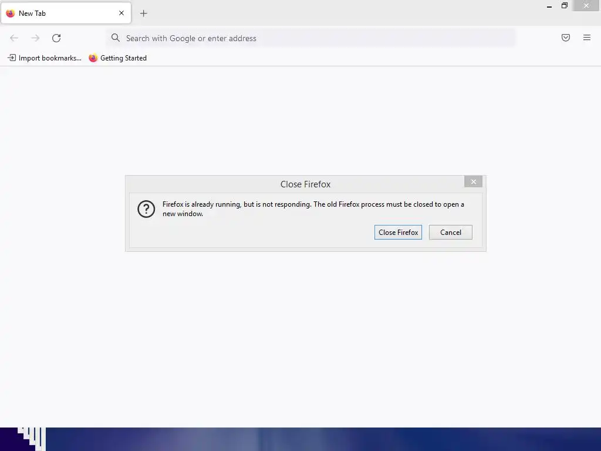Click the 'Close Firefox' dialog title text
The height and width of the screenshot is (451, 601).
click(305, 184)
